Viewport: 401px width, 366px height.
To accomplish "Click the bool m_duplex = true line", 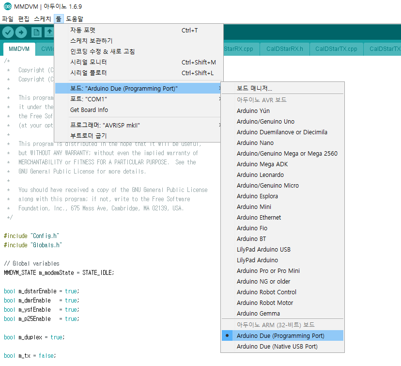I will coord(34,337).
